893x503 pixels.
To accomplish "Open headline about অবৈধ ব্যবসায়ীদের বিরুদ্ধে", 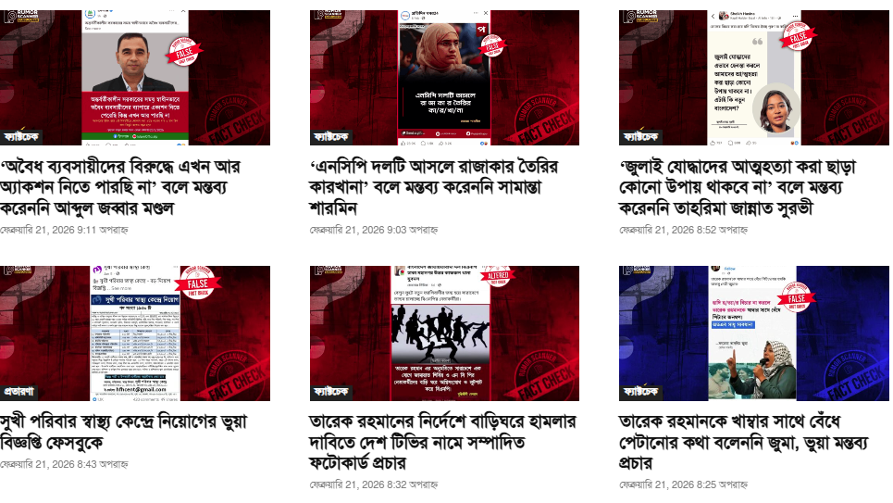I will pos(120,188).
